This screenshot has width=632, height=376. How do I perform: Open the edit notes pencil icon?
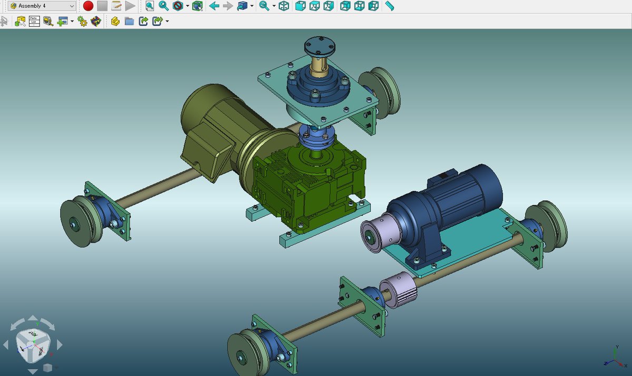click(x=116, y=6)
